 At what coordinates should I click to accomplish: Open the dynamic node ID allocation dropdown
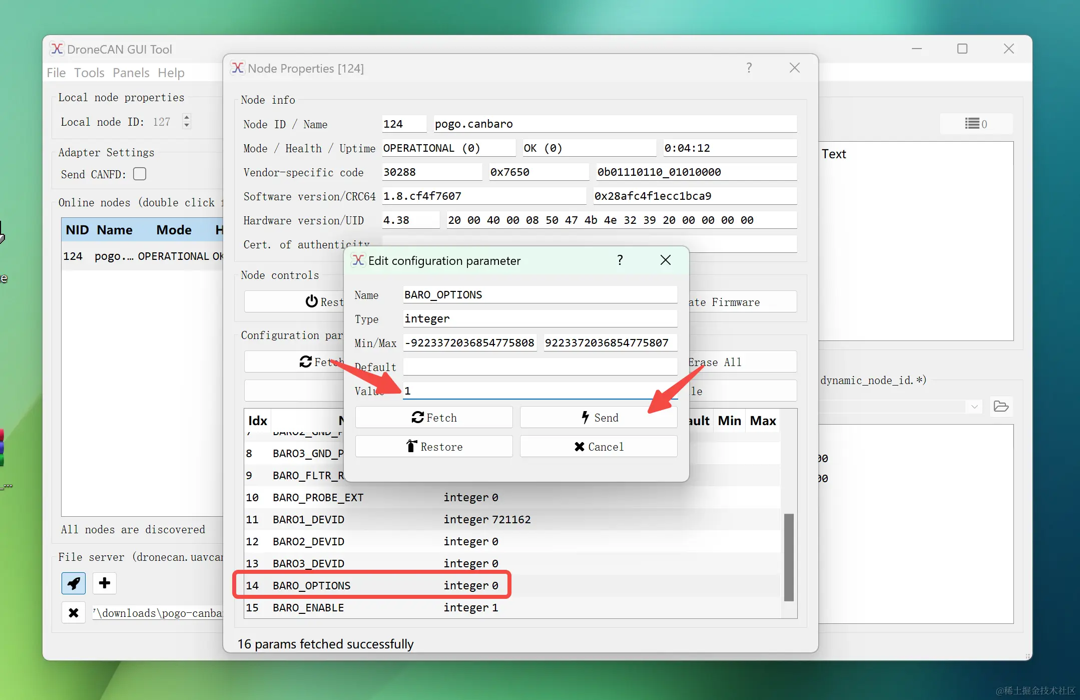point(974,407)
